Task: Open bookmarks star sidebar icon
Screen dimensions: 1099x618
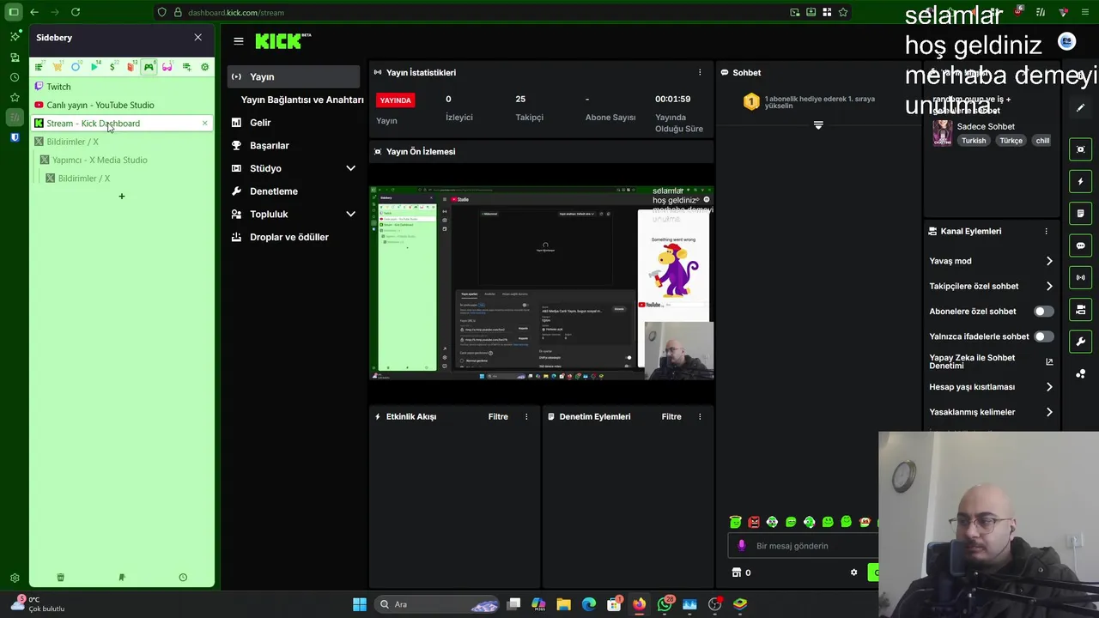Action: [15, 98]
